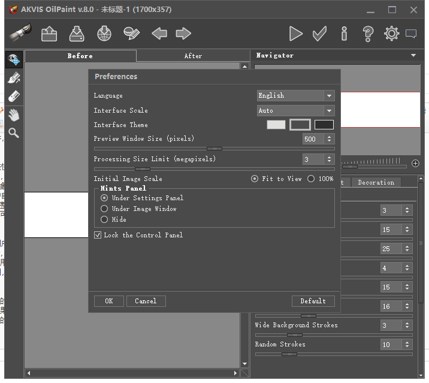Click the Processing Size Limit value field
This screenshot has height=383, width=429.
[313, 159]
